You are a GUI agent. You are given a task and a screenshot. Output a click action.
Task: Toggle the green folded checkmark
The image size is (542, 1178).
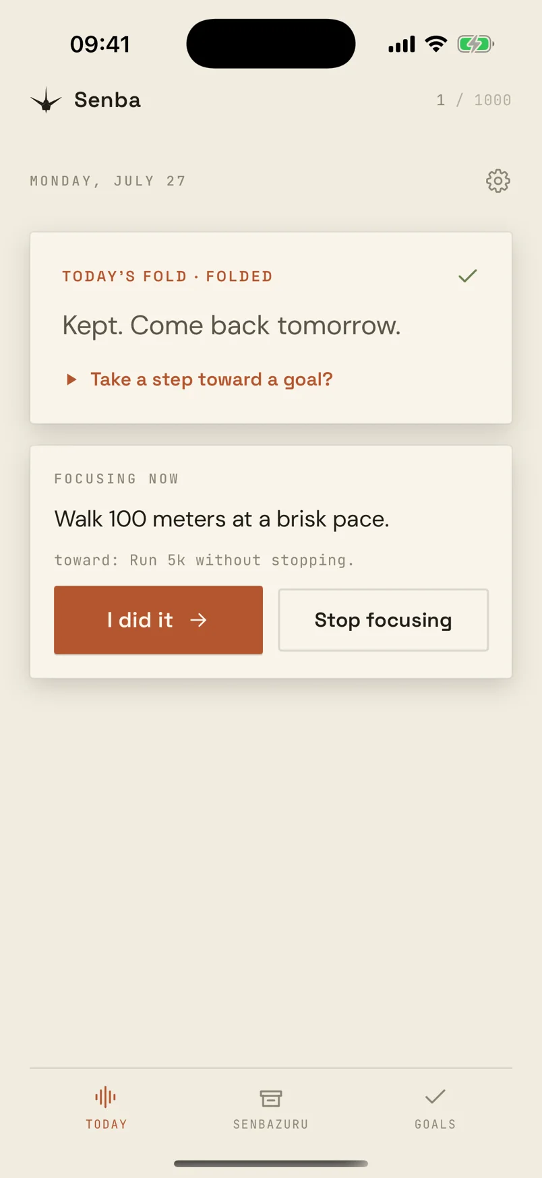[468, 276]
